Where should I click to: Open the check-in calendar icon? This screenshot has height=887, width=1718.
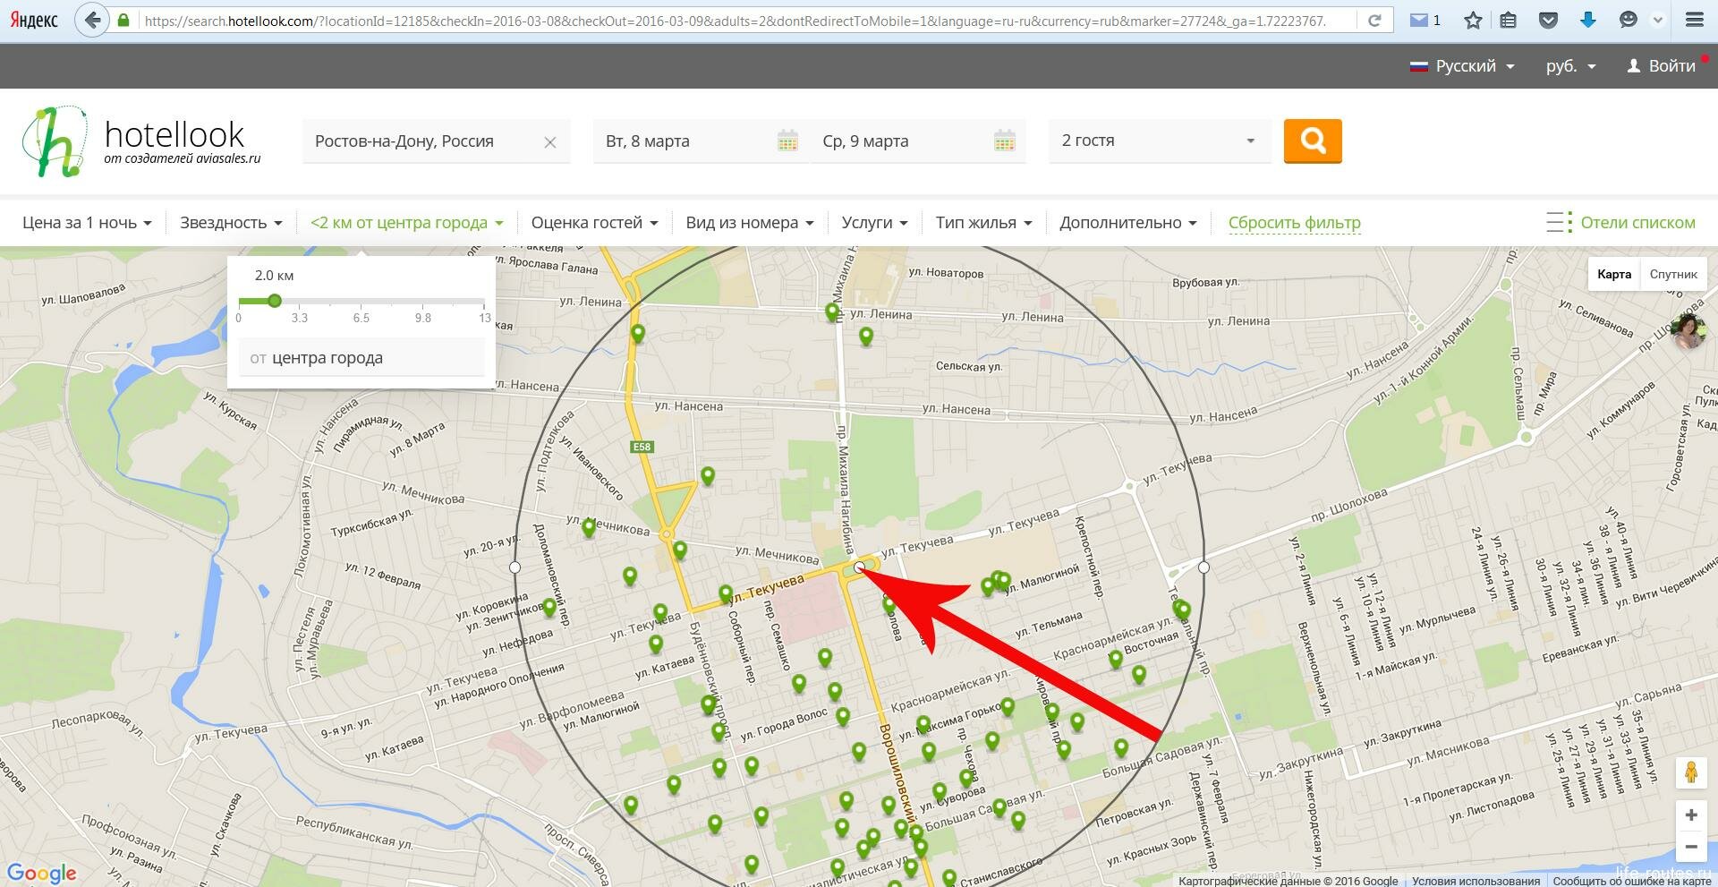787,141
